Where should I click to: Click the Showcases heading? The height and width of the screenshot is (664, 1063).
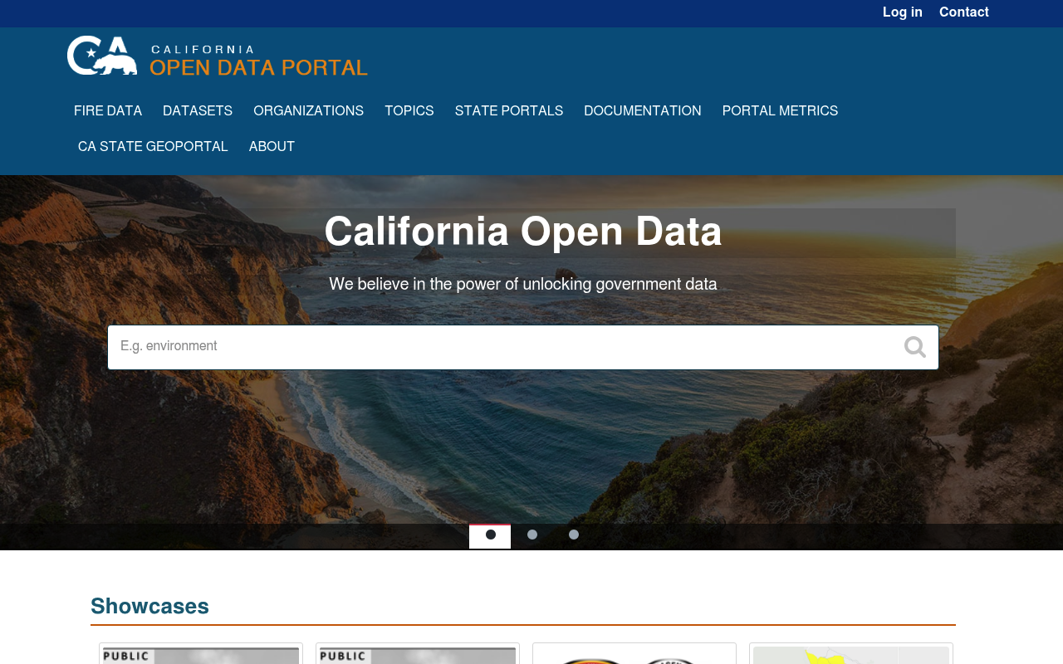click(149, 607)
